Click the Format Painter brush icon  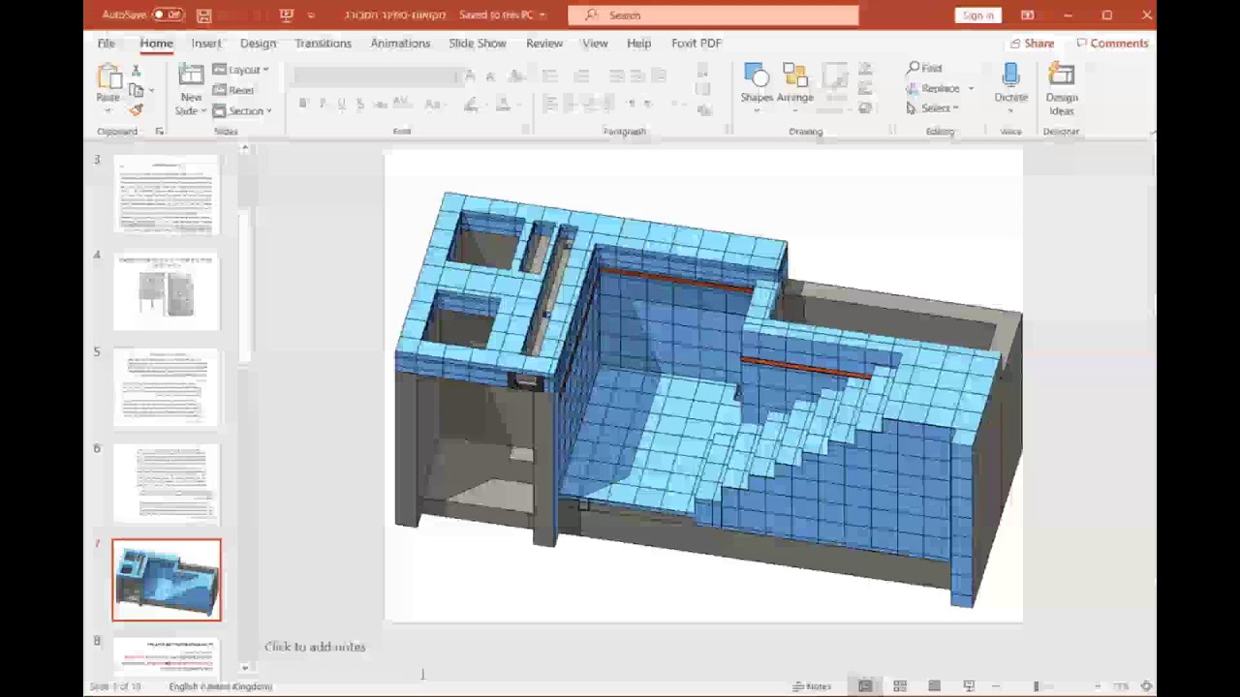tap(136, 110)
